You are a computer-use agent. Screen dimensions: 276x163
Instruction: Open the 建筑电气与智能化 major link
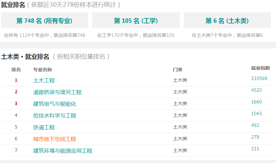coord(55,104)
